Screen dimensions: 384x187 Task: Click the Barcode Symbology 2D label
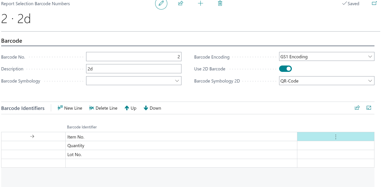pyautogui.click(x=217, y=81)
